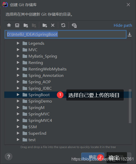
Task: Select Spring_AOP folder
Action: 40,82
